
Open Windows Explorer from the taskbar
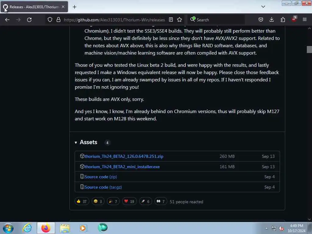coord(65,228)
